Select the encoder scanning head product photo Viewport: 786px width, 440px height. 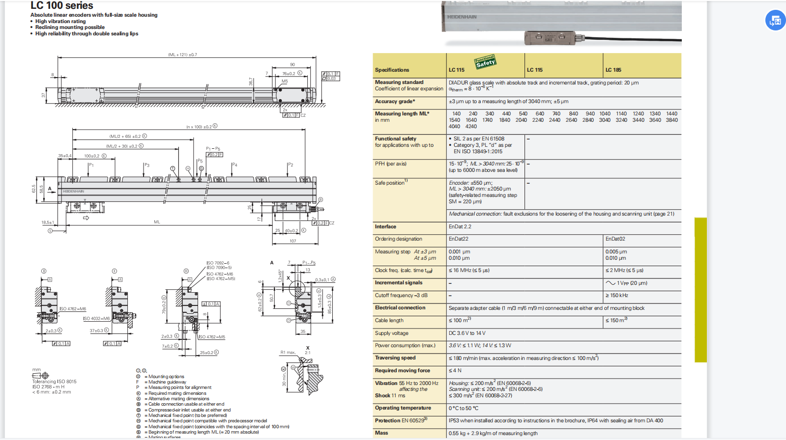point(550,37)
